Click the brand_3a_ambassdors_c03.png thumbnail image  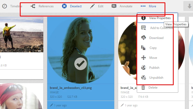81,50
